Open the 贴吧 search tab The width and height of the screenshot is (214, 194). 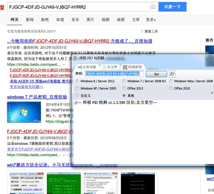[45, 20]
